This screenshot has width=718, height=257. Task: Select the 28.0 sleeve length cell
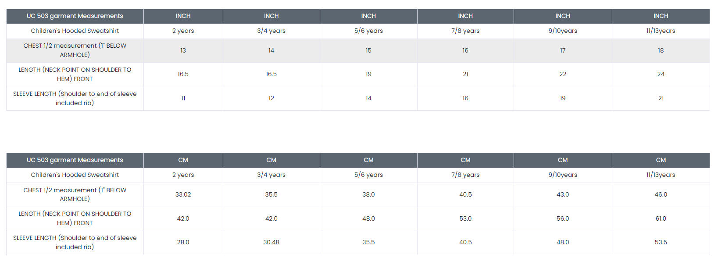[183, 242]
